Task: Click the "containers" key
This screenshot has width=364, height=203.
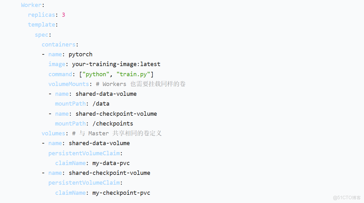Action: pos(59,44)
